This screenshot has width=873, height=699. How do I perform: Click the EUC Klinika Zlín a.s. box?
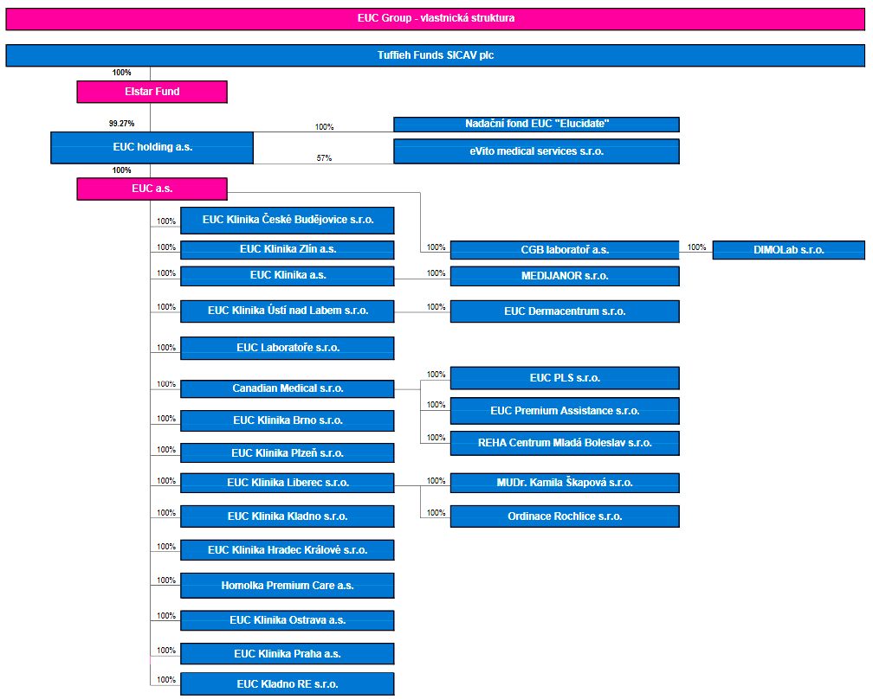pos(288,250)
